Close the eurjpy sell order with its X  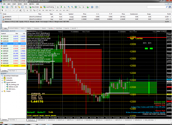click(x=170, y=17)
